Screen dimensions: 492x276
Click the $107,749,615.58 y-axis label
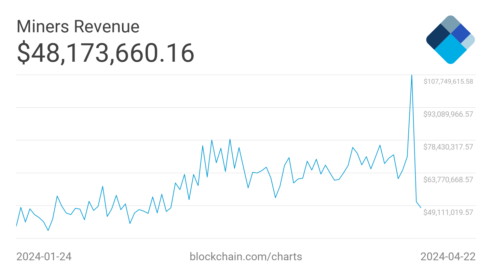(448, 81)
